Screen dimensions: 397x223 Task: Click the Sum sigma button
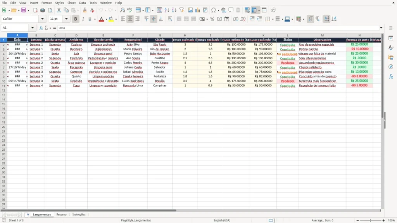[46, 28]
